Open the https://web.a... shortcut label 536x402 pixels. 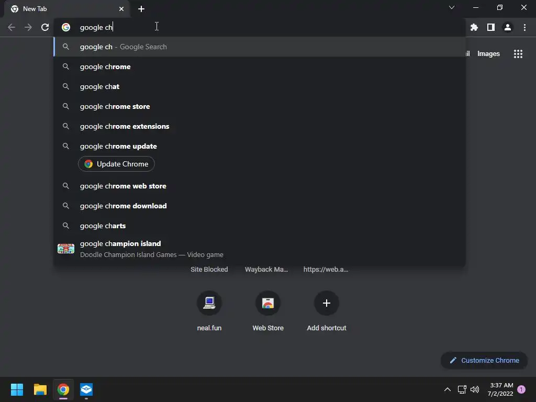[x=326, y=270]
